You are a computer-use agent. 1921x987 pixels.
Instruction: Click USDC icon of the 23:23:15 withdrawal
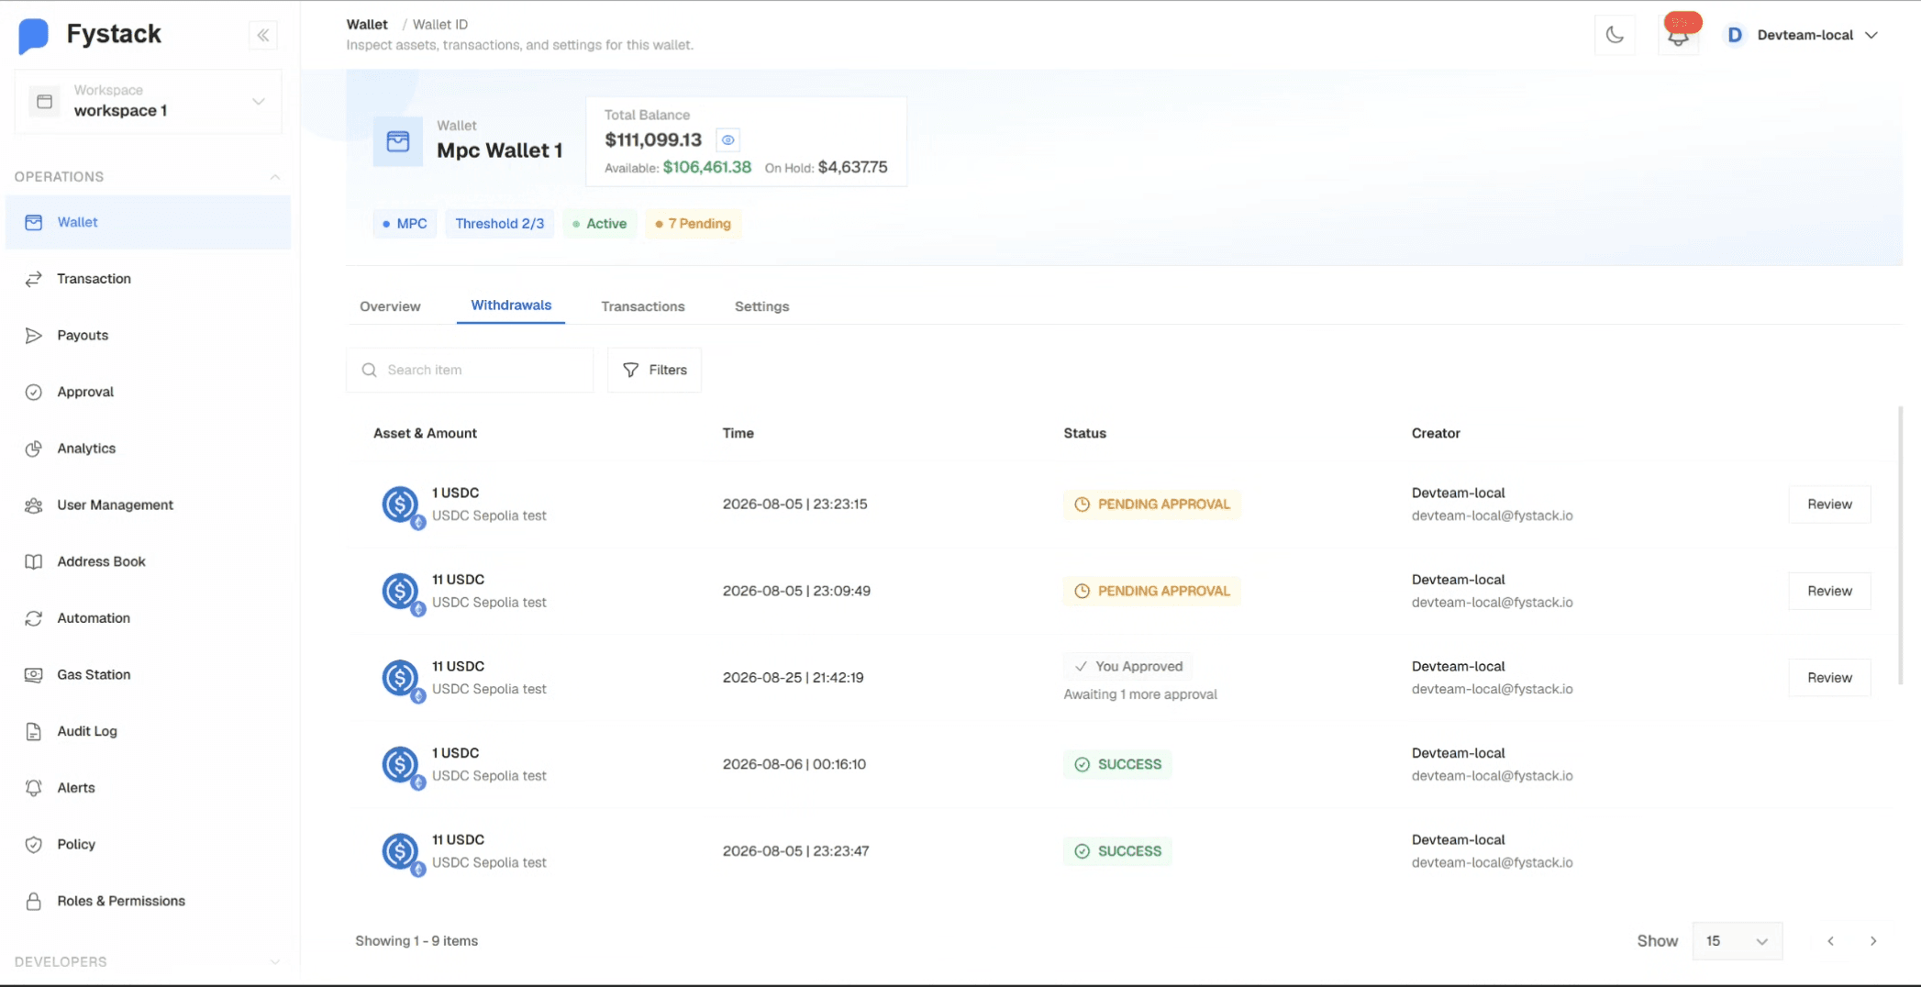click(x=402, y=505)
